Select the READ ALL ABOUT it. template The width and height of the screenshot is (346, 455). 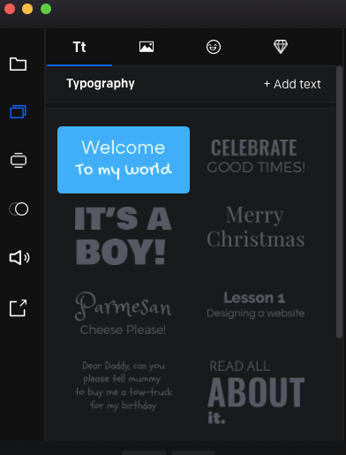pyautogui.click(x=255, y=392)
